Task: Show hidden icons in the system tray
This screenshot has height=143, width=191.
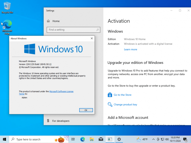Action: click(153, 139)
